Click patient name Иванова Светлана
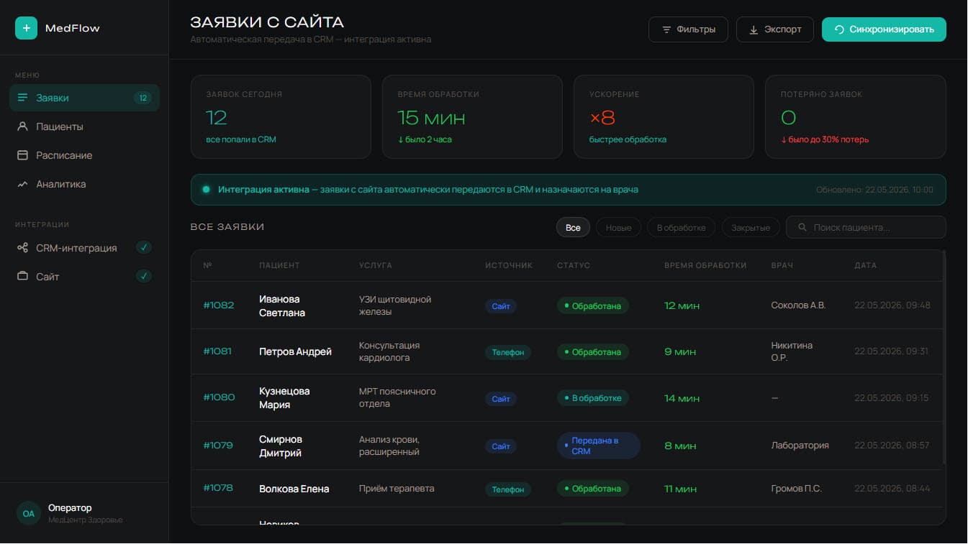 click(282, 305)
